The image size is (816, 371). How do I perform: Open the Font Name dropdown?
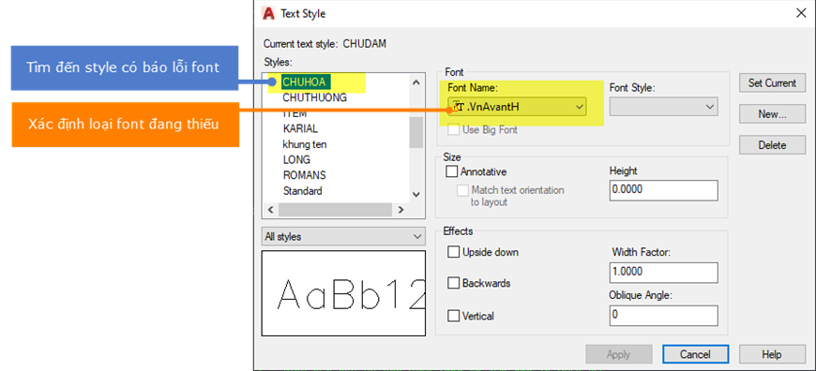click(517, 107)
